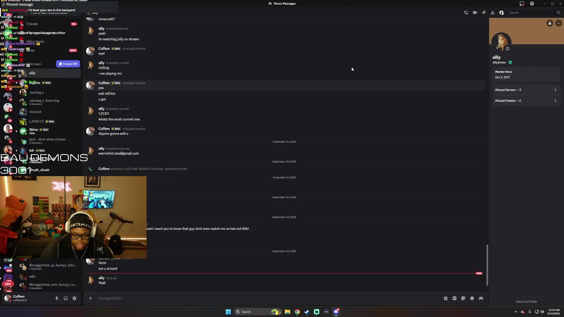Viewport: 564px width, 317px height.
Task: Open the gift icon in message bar
Action: (445, 299)
